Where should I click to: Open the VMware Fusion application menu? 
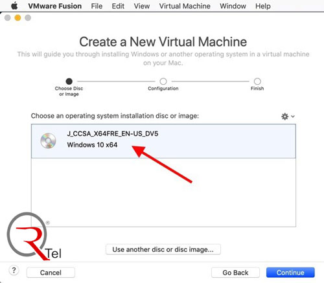coord(55,6)
